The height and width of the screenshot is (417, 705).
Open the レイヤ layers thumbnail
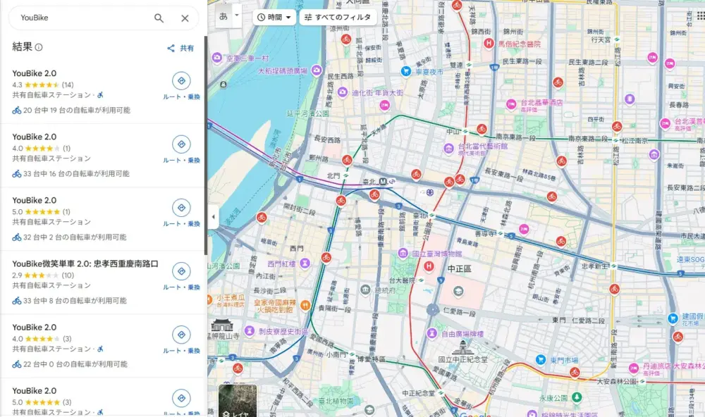(x=238, y=400)
